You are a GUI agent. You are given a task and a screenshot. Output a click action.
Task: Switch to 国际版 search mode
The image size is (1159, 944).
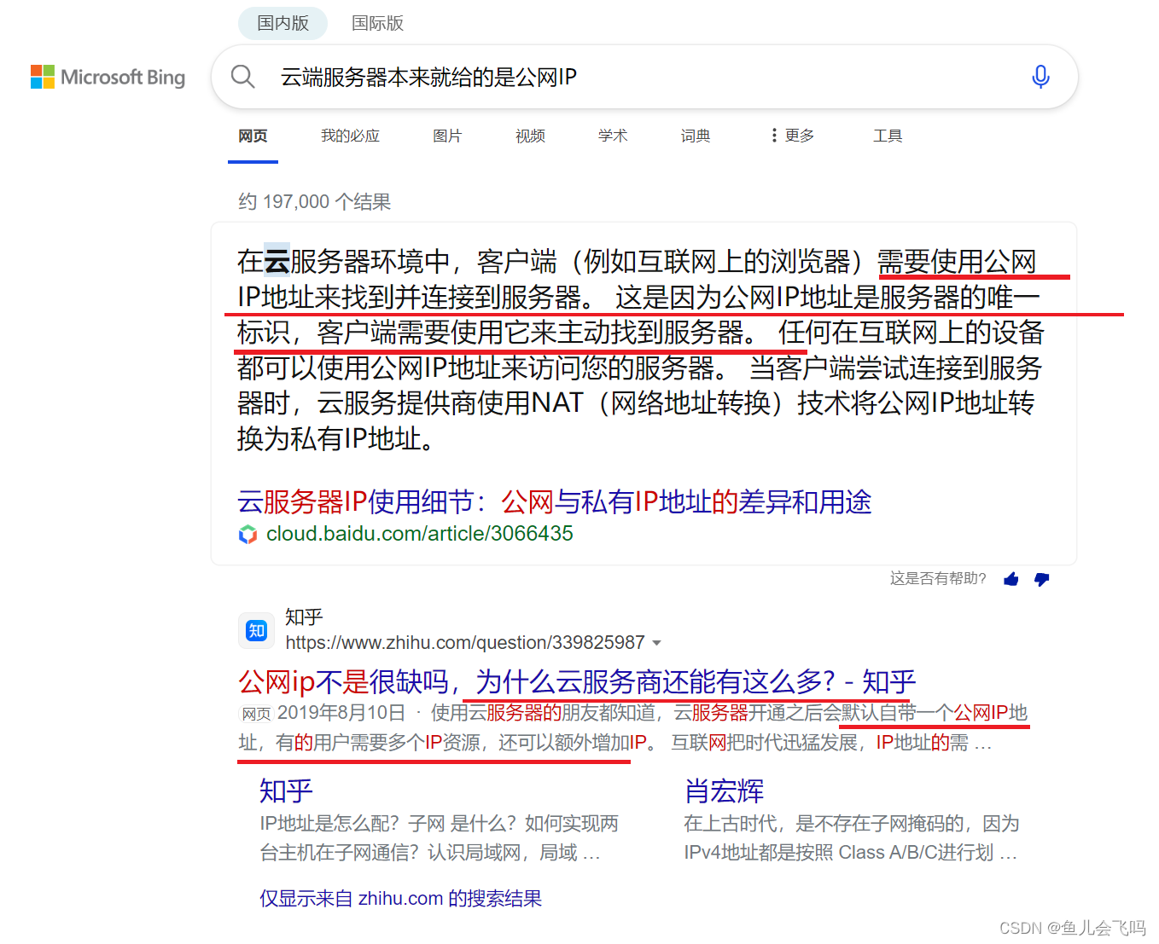(377, 23)
